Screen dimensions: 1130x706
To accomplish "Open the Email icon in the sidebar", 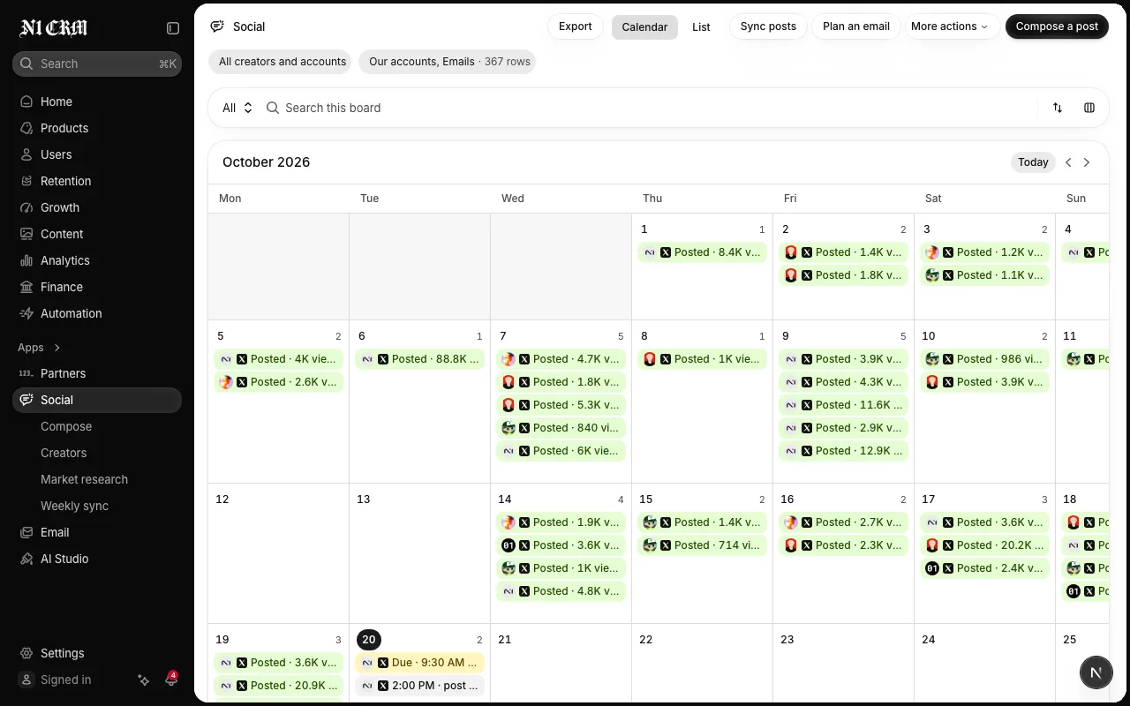I will pos(26,532).
